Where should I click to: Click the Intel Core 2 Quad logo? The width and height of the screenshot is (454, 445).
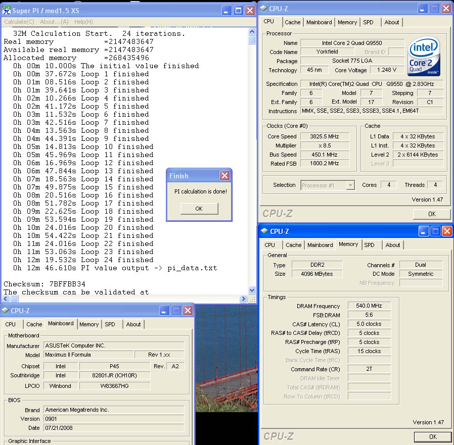click(x=424, y=56)
